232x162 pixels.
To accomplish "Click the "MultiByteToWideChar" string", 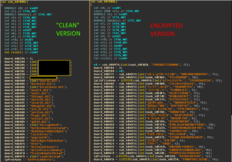I will pos(48,140).
